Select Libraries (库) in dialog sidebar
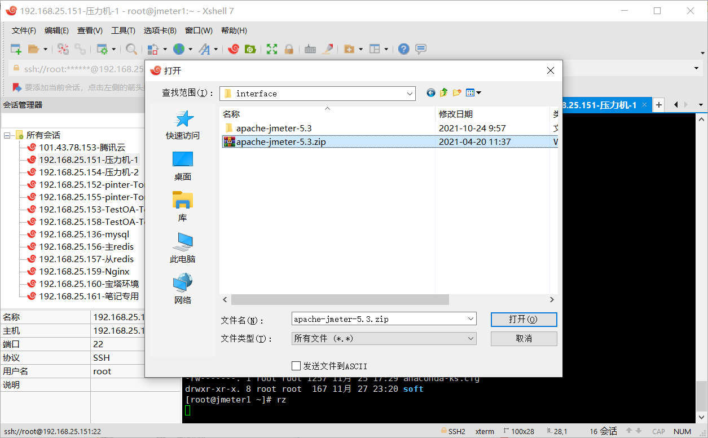This screenshot has width=708, height=438. pos(183,207)
